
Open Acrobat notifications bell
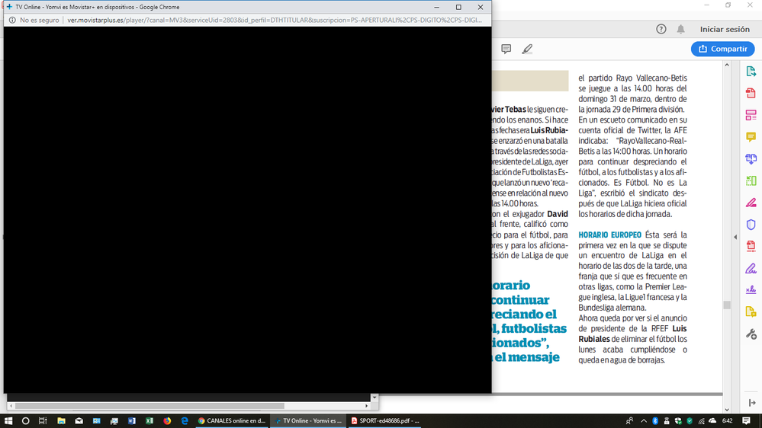(681, 29)
